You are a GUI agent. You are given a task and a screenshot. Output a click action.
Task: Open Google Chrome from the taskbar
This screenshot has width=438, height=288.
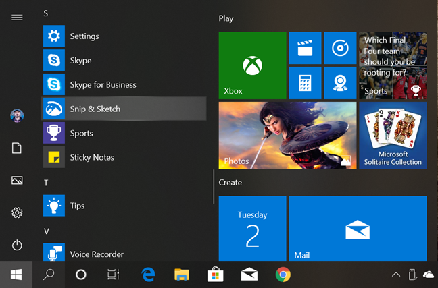pyautogui.click(x=283, y=274)
